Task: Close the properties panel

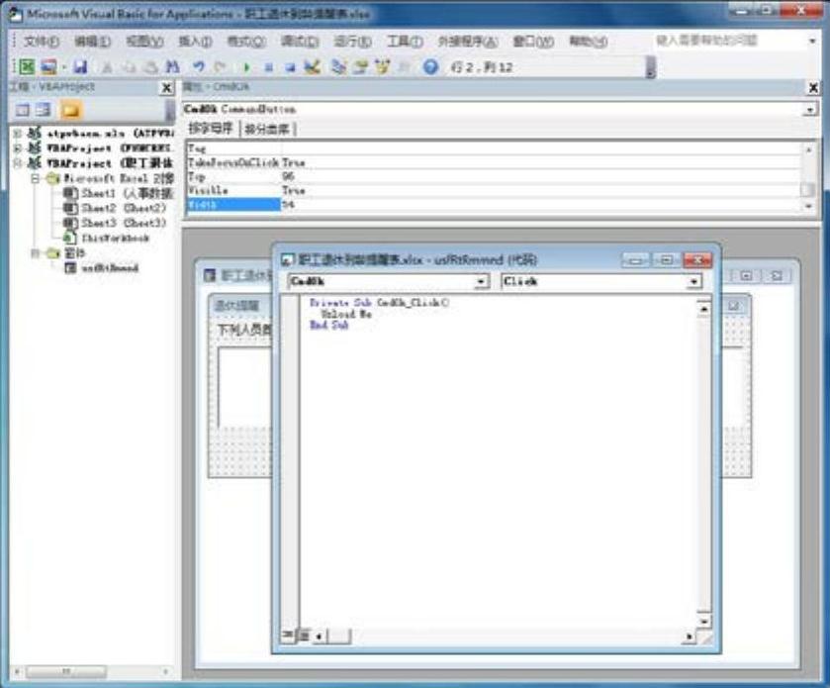Action: click(813, 88)
